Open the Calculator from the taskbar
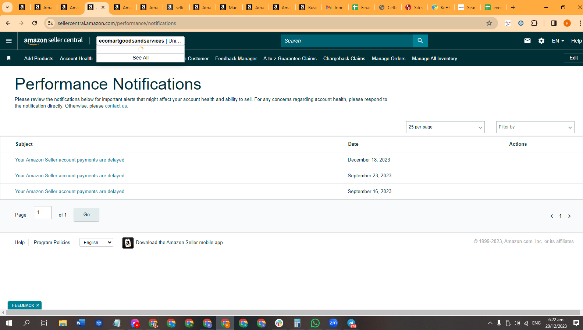The height and width of the screenshot is (330, 583). [x=297, y=323]
